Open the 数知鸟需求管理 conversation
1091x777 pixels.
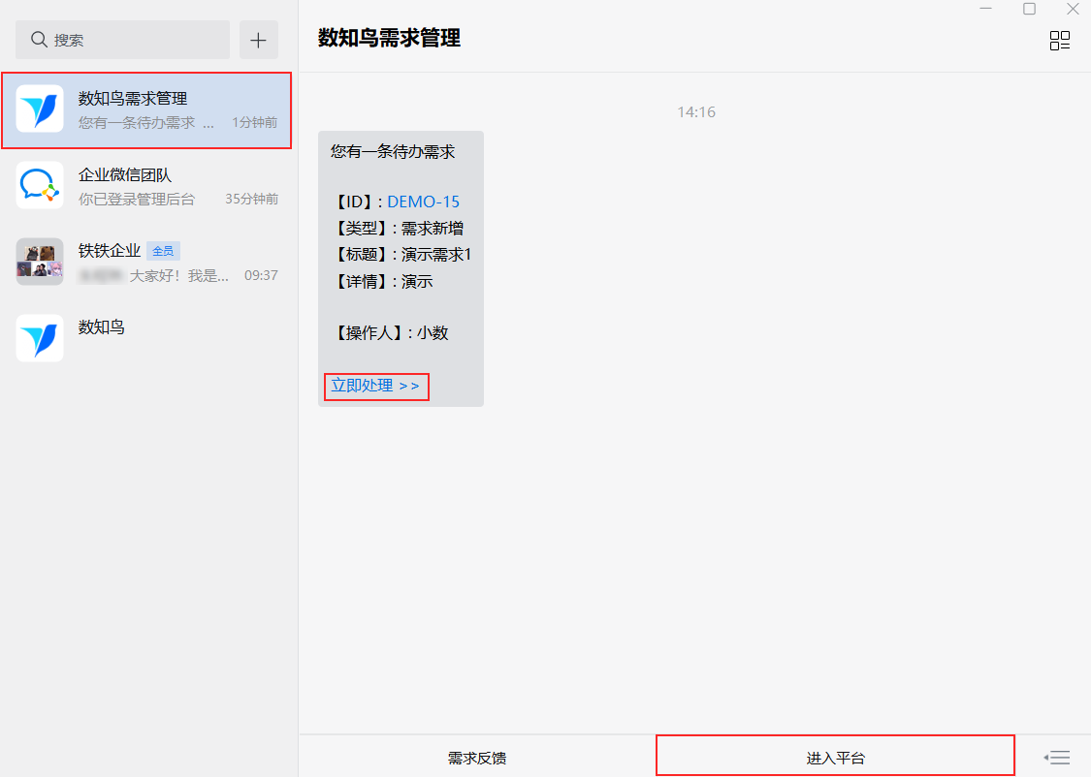click(x=146, y=109)
